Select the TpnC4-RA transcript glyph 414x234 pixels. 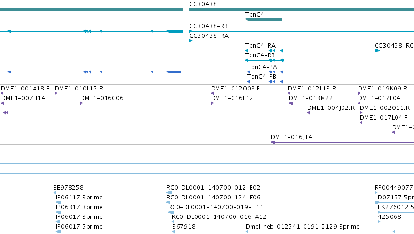point(264,51)
